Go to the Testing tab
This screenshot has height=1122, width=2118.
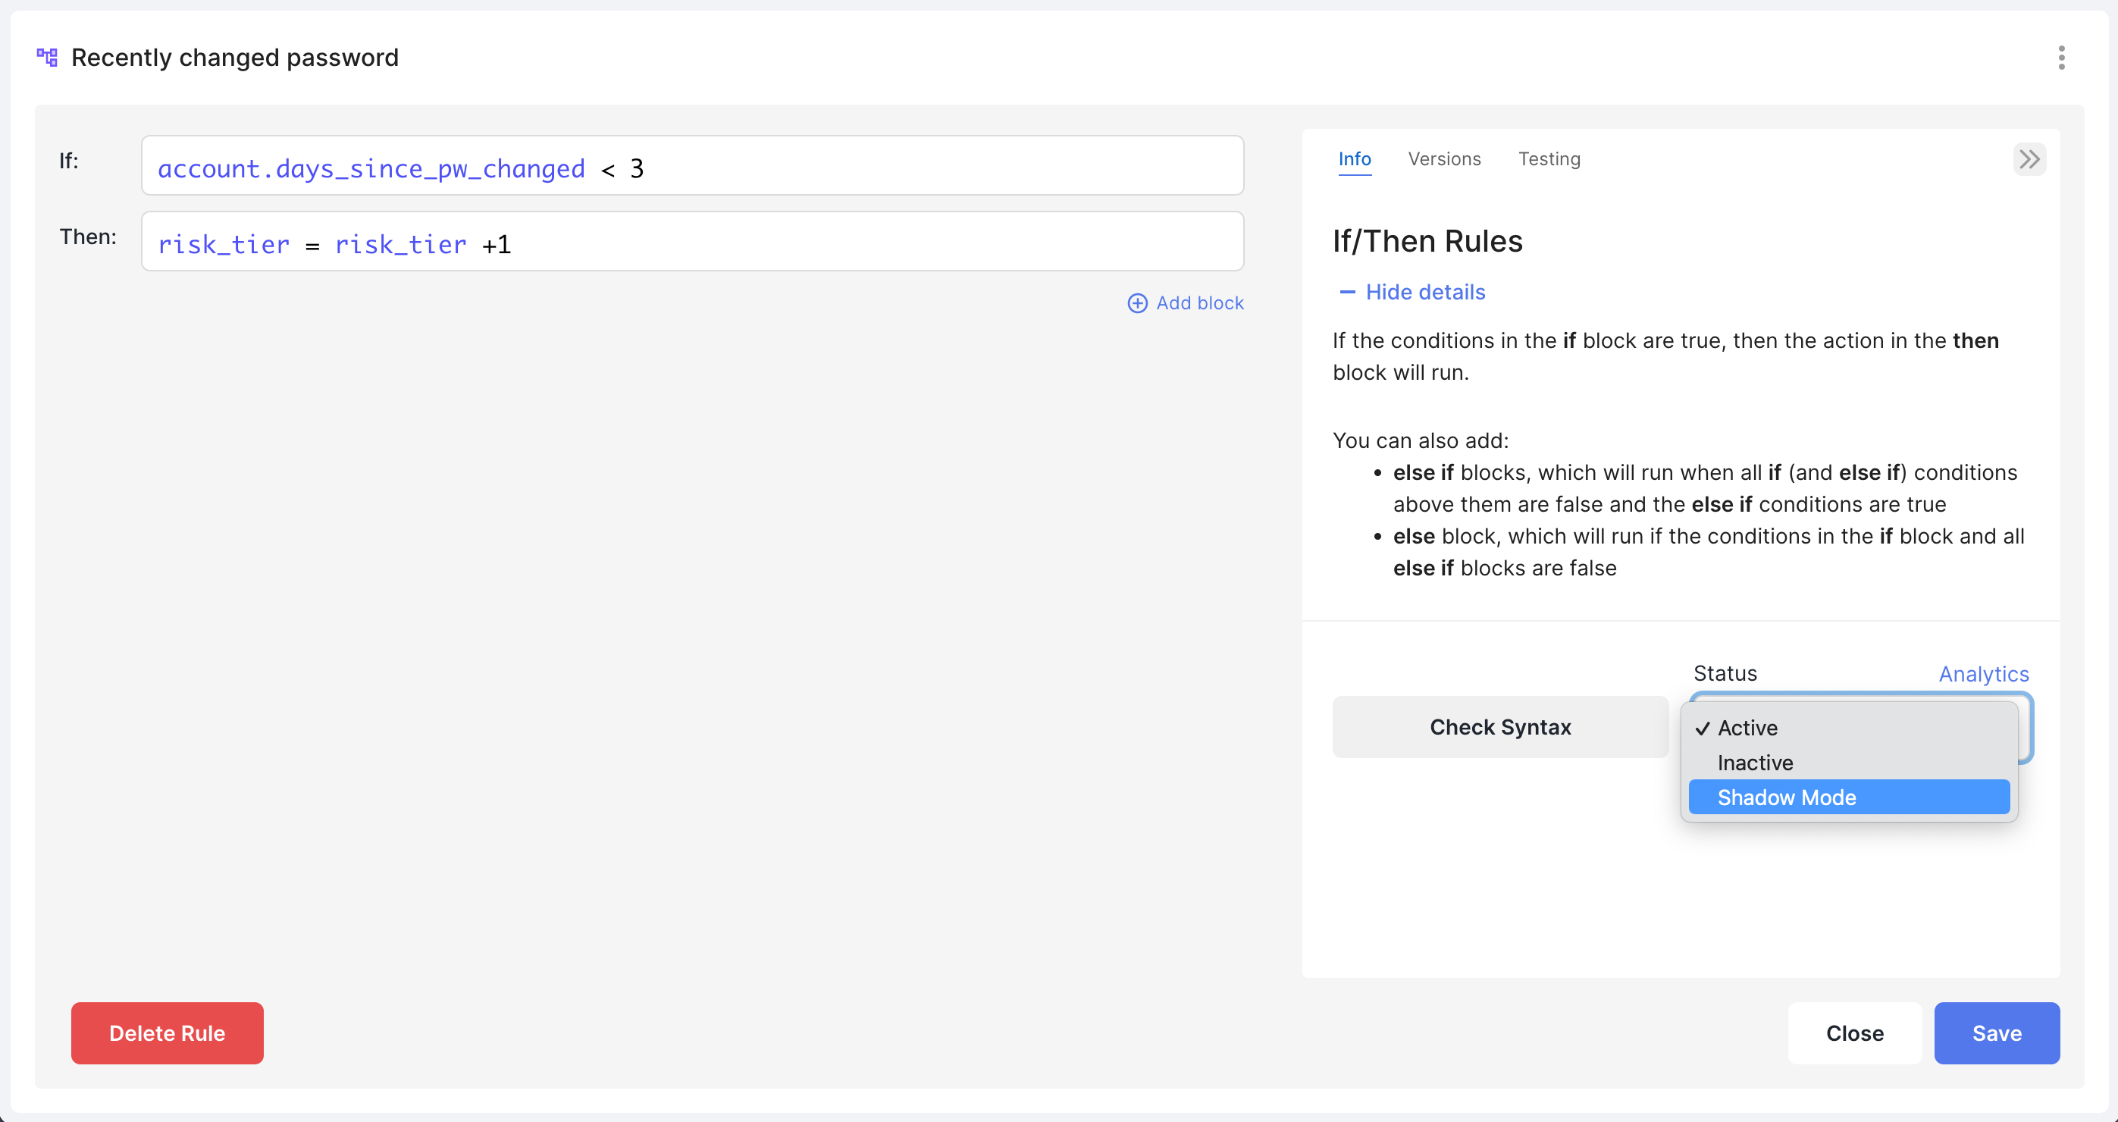click(x=1549, y=158)
